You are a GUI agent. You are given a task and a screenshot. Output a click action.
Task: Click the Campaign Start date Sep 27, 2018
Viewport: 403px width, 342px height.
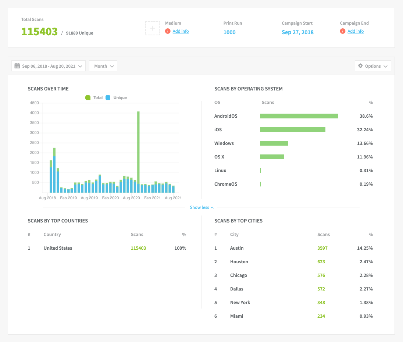point(297,32)
